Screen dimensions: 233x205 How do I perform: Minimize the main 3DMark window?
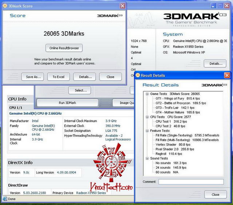click(213, 6)
